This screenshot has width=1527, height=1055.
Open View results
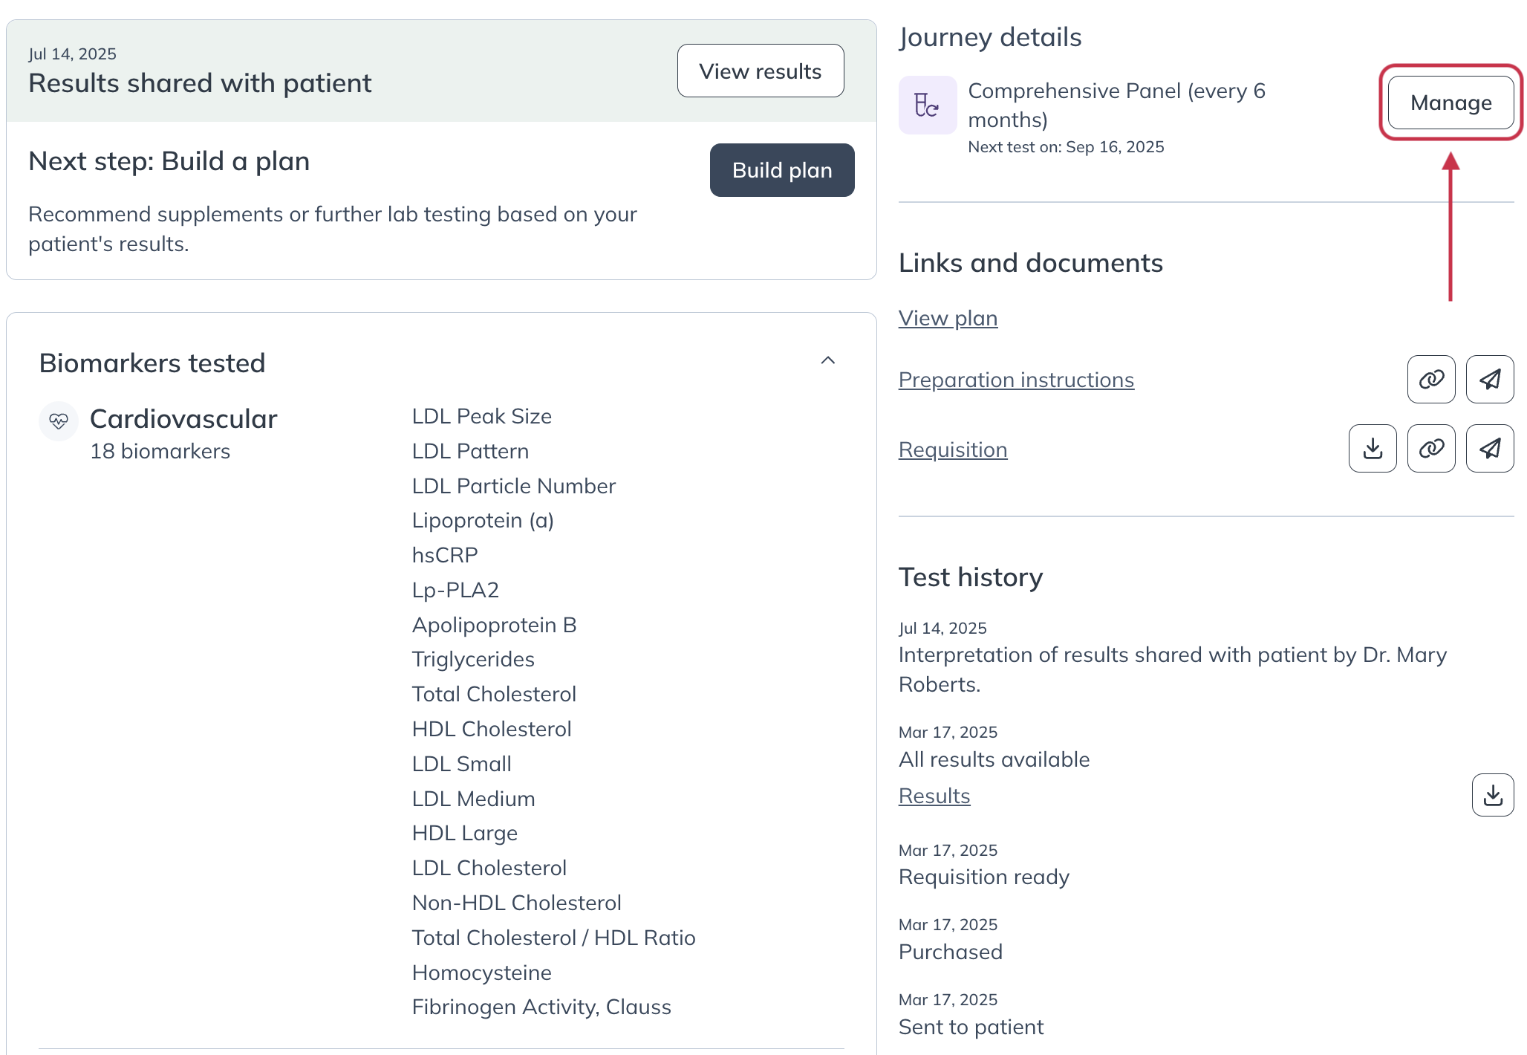point(760,71)
